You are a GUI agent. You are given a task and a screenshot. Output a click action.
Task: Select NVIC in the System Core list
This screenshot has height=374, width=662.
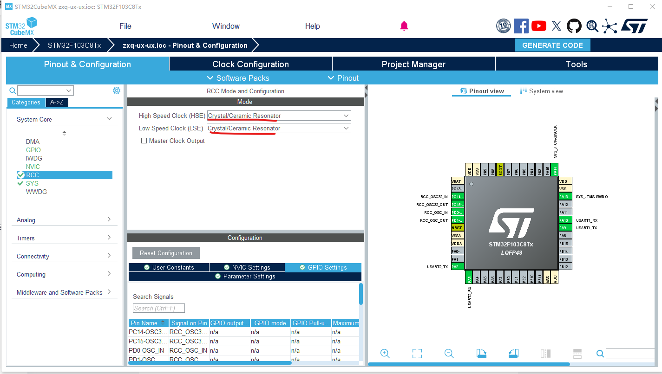pos(33,167)
